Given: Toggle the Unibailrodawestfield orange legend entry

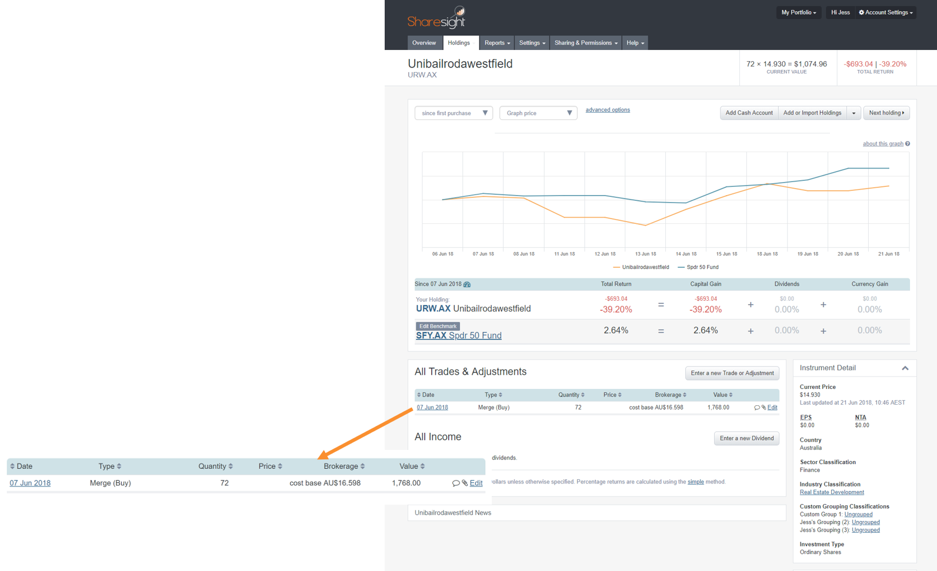Looking at the screenshot, I should [641, 267].
